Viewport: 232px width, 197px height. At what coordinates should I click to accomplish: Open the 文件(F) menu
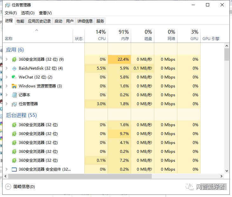pyautogui.click(x=11, y=13)
